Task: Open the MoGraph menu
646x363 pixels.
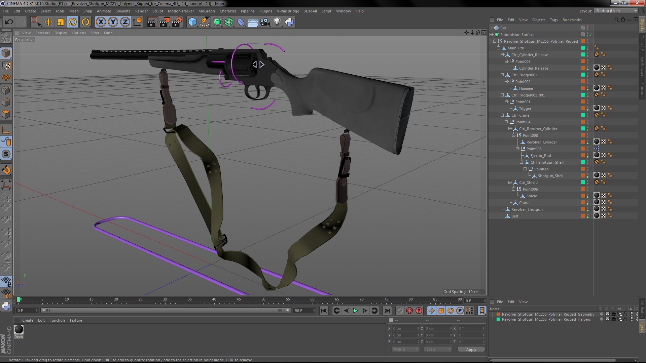Action: (x=206, y=11)
